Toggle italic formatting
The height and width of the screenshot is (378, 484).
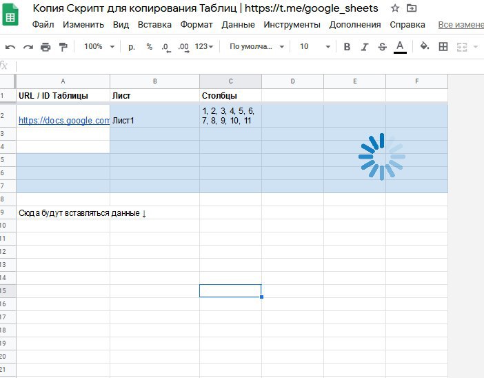pyautogui.click(x=365, y=47)
